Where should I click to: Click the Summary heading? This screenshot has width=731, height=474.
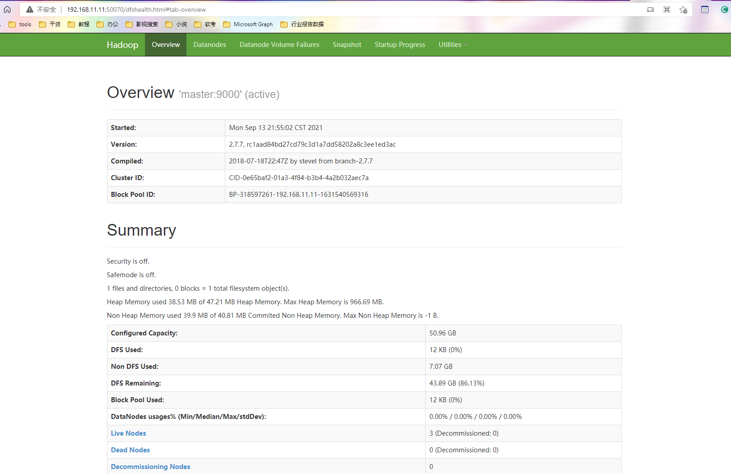point(141,230)
